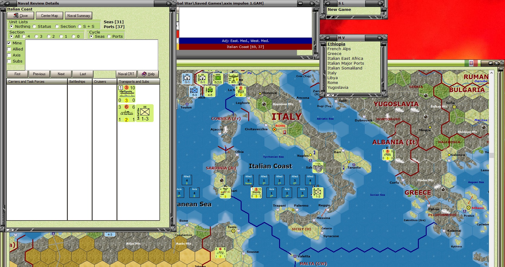This screenshot has width=505, height=267.
Task: Select the naval counter at La Spezia port
Action: click(241, 91)
